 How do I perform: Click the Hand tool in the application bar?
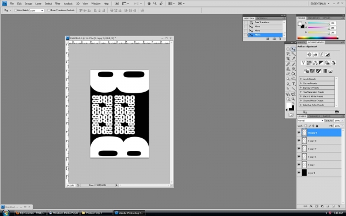(x=149, y=3)
